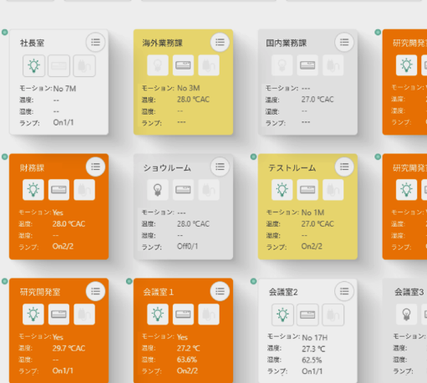Select the ショウルーム card title
The image size is (427, 383).
click(167, 168)
